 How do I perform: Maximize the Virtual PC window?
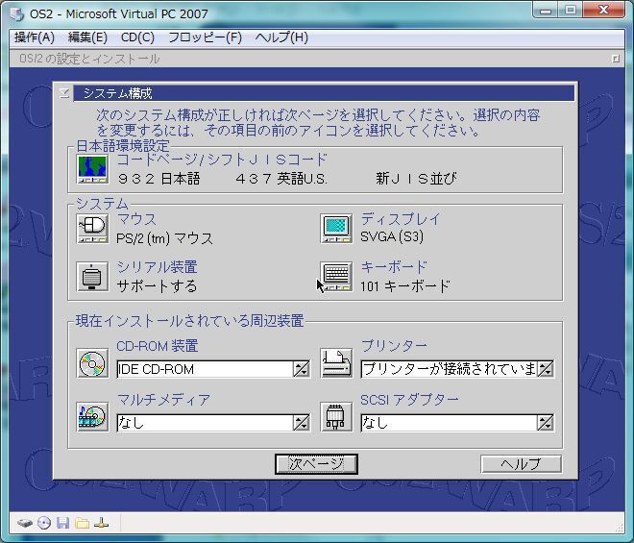point(570,10)
